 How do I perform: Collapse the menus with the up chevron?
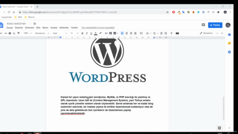tap(222, 33)
